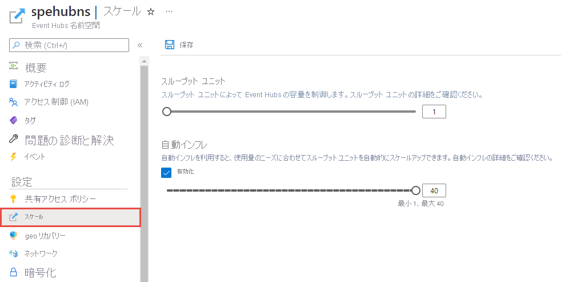Viewport: 561px width, 282px height.
Task: Click the sidebar vertical scrollbar thumb
Action: point(144,174)
